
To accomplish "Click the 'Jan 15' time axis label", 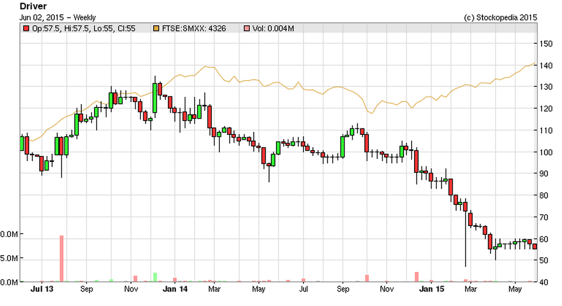I will 432,289.
